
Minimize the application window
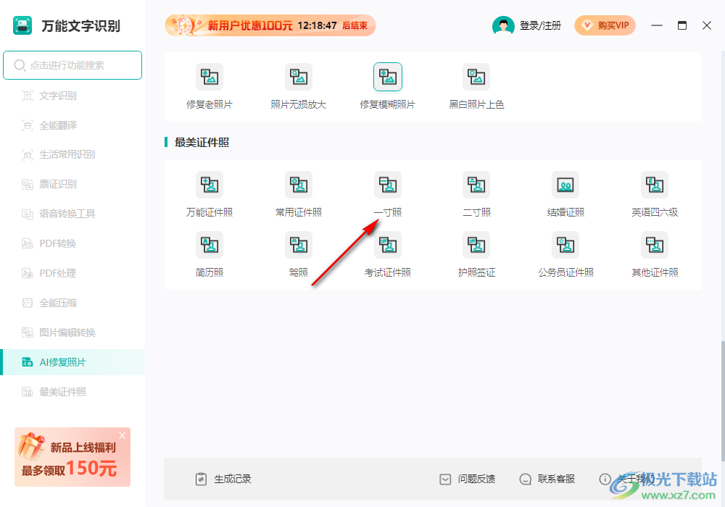click(657, 25)
